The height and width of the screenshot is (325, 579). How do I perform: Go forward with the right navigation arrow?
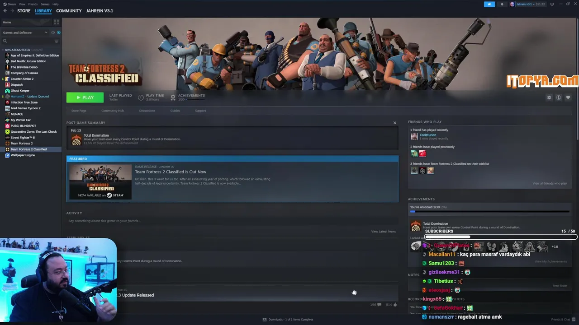[12, 11]
